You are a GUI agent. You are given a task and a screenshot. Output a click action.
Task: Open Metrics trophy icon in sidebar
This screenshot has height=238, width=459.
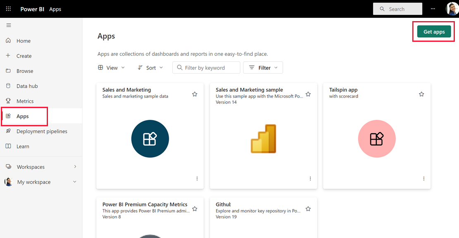(8, 101)
